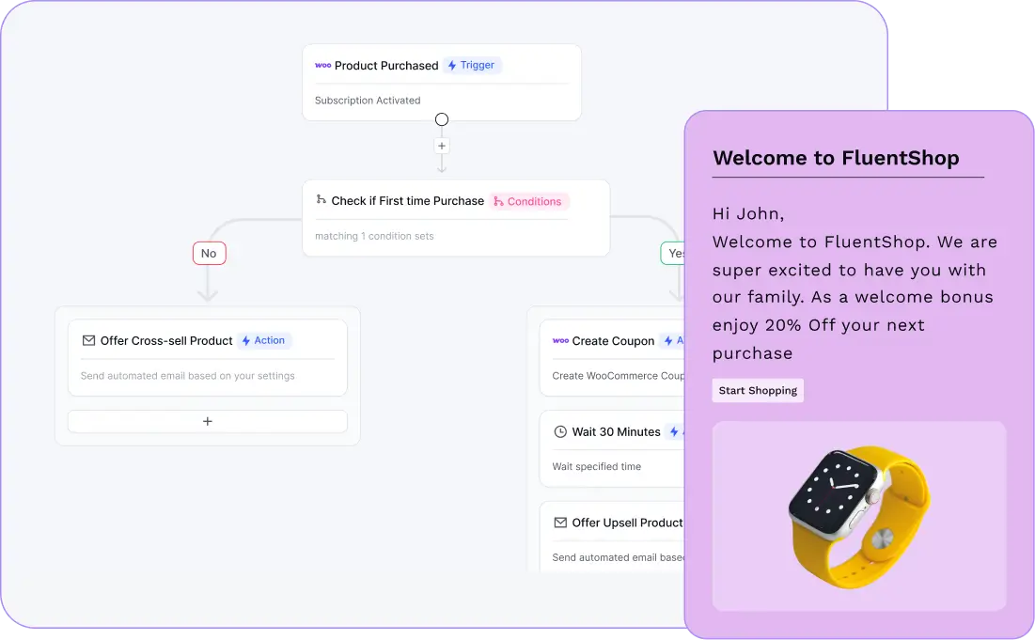Click the clock icon on Wait 30 Minutes
Image resolution: width=1035 pixels, height=640 pixels.
click(560, 431)
